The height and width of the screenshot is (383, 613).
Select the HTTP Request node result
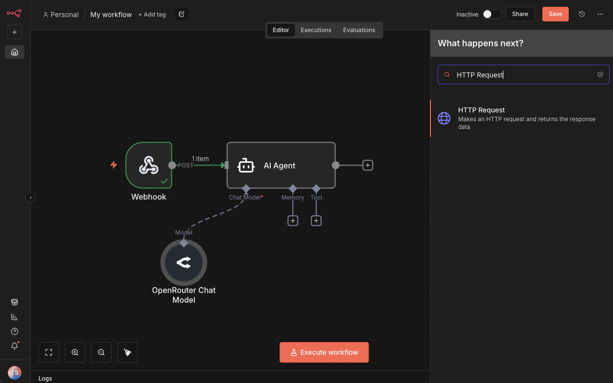pos(521,118)
